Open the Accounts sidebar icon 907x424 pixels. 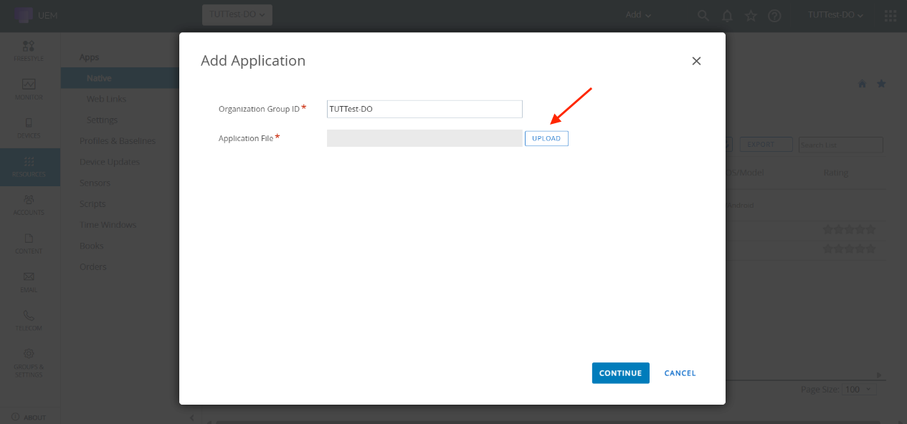(29, 205)
